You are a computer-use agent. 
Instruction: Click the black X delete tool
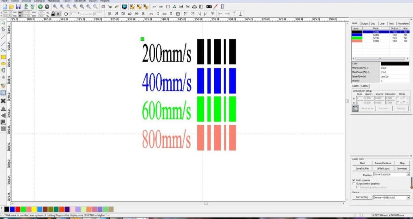(3, 101)
